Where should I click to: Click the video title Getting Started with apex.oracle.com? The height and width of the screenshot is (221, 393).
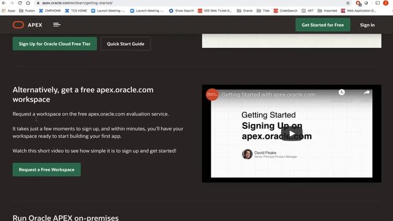coord(268,95)
